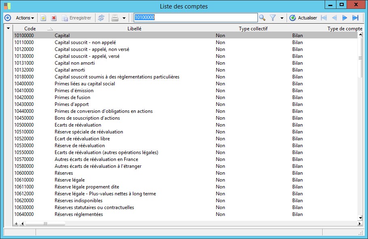Select 'Réserves indisponibles' row

click(185, 201)
